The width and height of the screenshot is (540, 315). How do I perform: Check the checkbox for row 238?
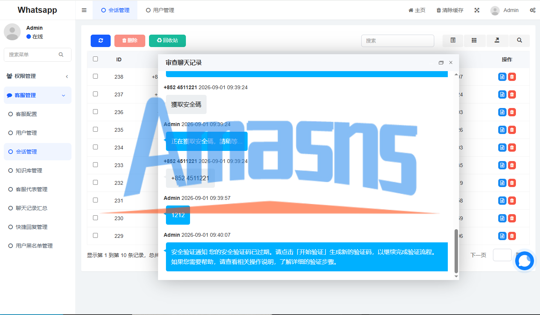click(x=95, y=76)
